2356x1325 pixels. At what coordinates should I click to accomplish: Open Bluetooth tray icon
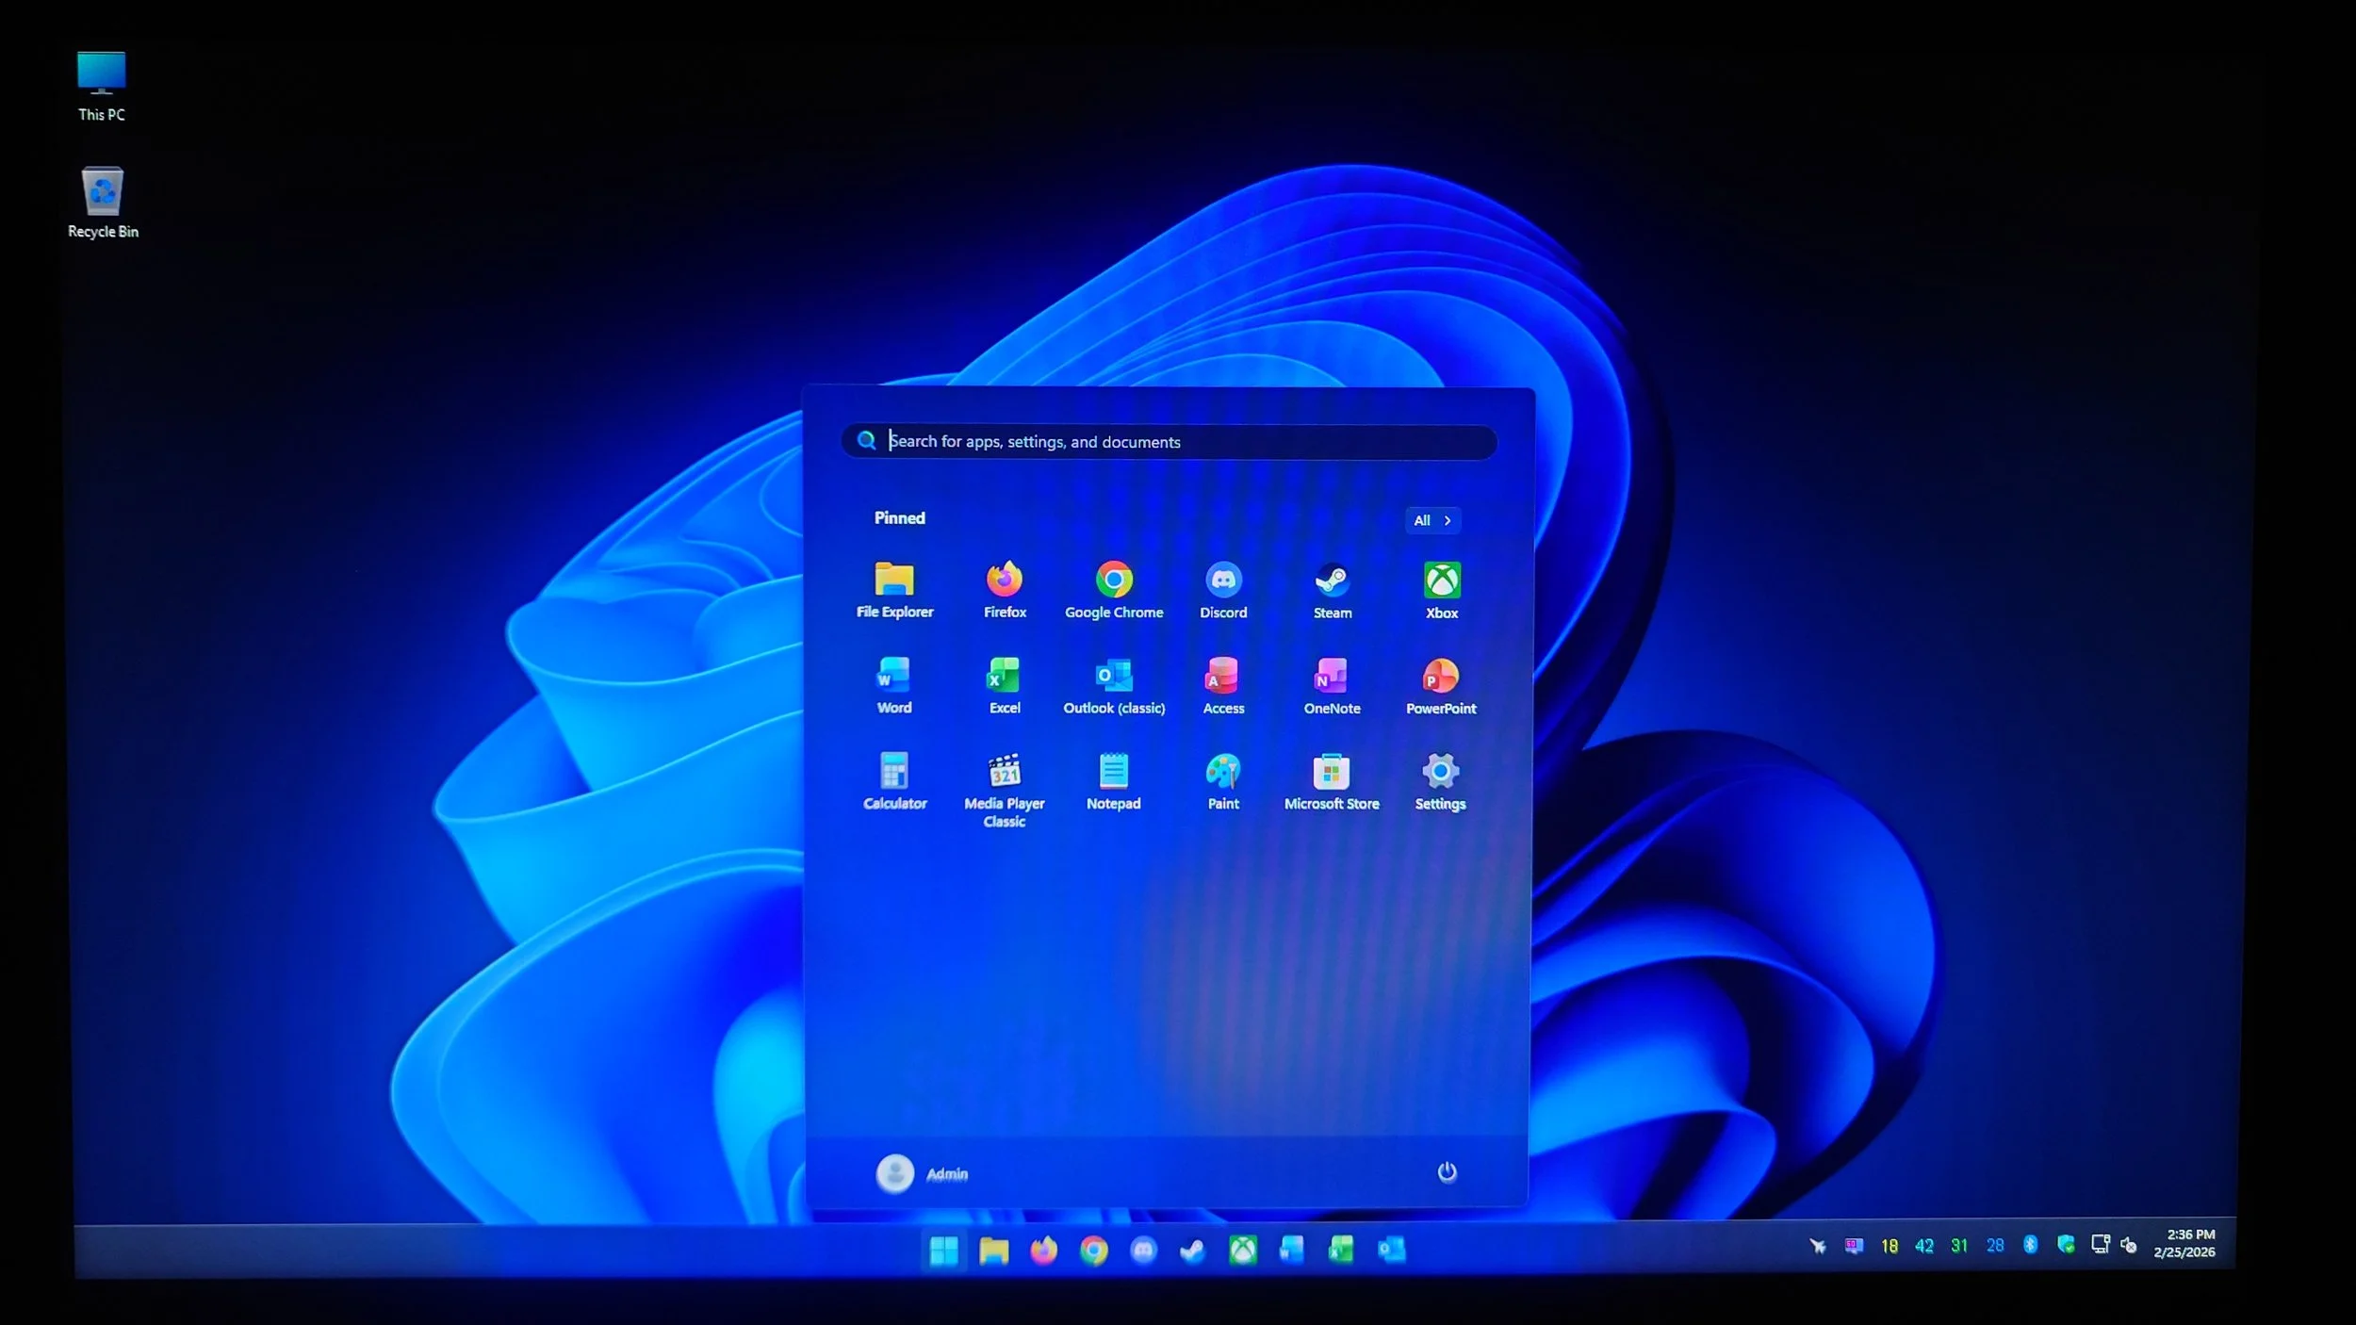coord(2031,1245)
